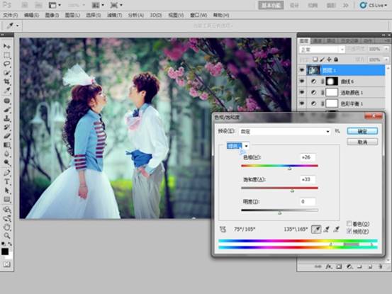
Task: Toggle the 预览 Preview checkbox
Action: (349, 231)
